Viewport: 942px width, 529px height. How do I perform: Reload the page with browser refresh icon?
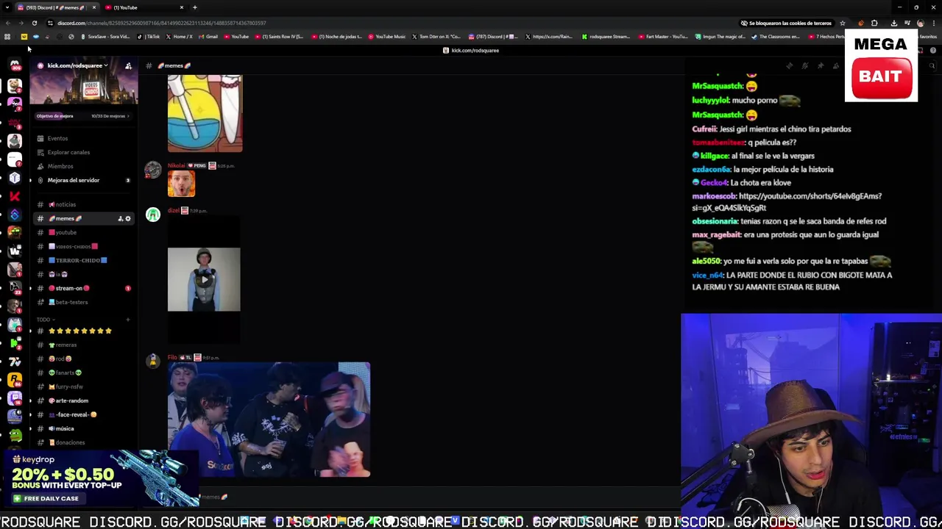tap(34, 23)
